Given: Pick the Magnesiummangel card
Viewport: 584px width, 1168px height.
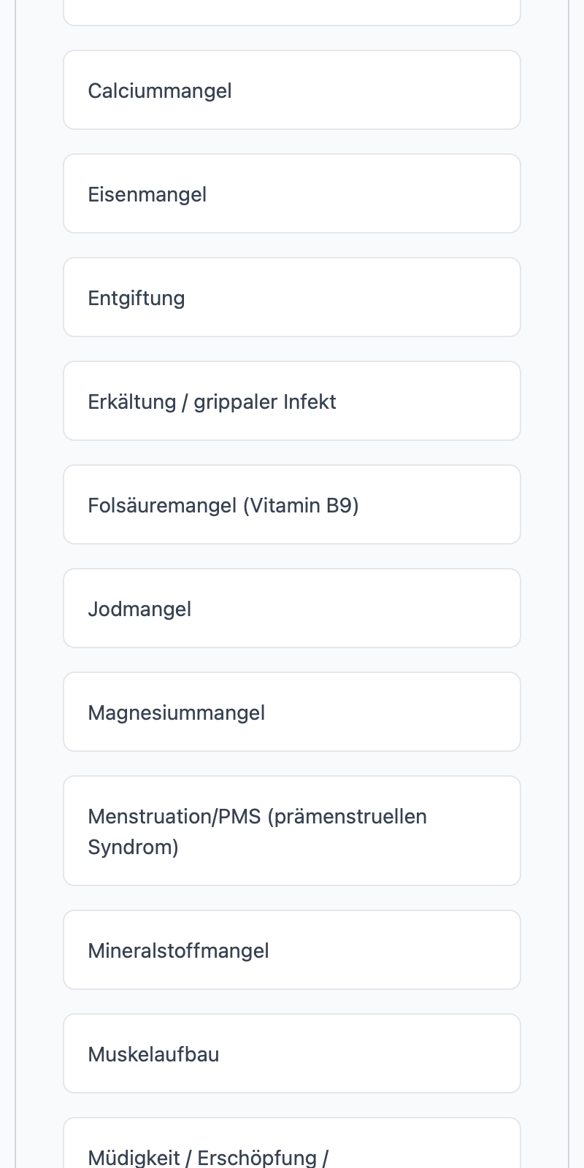Looking at the screenshot, I should click(292, 712).
